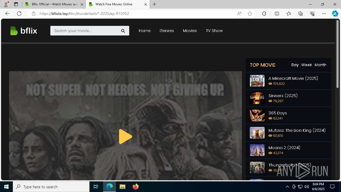The height and width of the screenshot is (192, 341).
Task: Open a new browser tab
Action: tap(155, 4)
